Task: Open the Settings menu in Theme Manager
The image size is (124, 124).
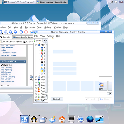Action: point(51,36)
